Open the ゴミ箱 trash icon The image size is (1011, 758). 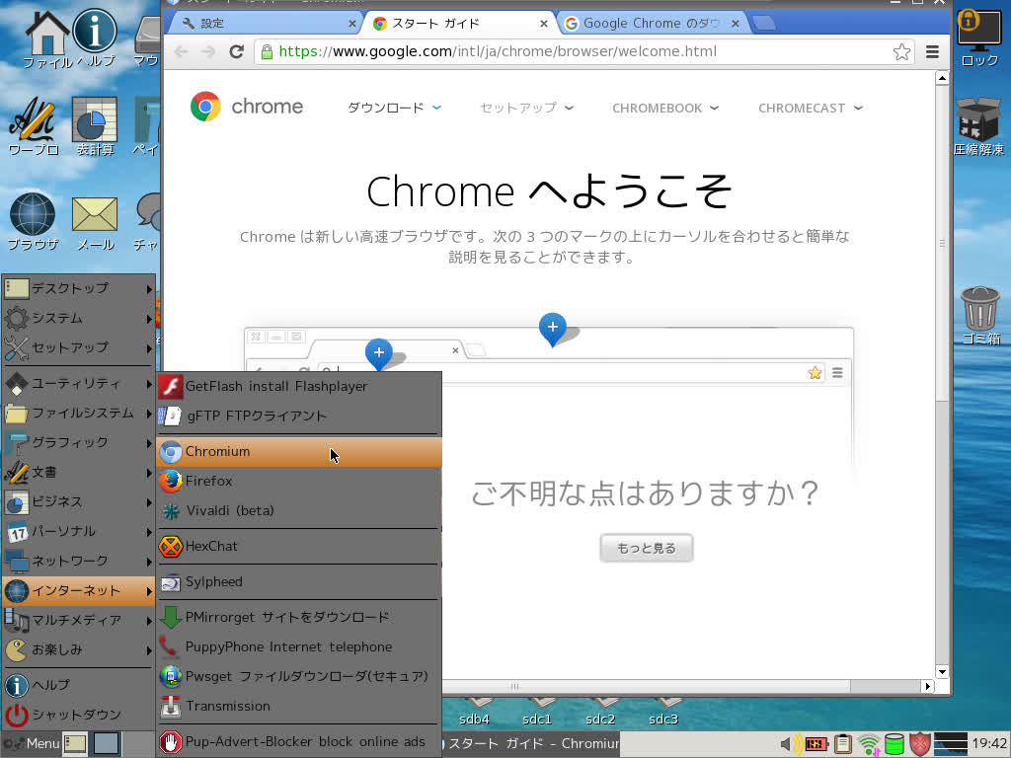tap(980, 316)
